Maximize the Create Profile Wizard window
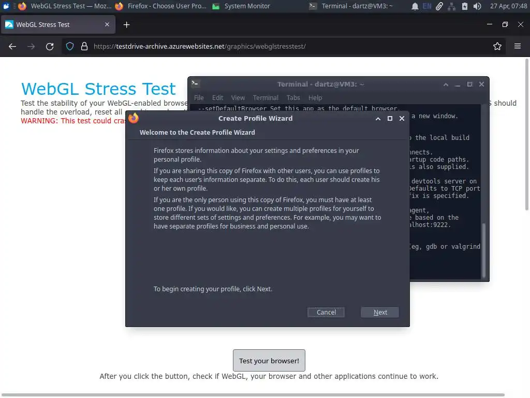Image resolution: width=530 pixels, height=398 pixels. (x=390, y=119)
